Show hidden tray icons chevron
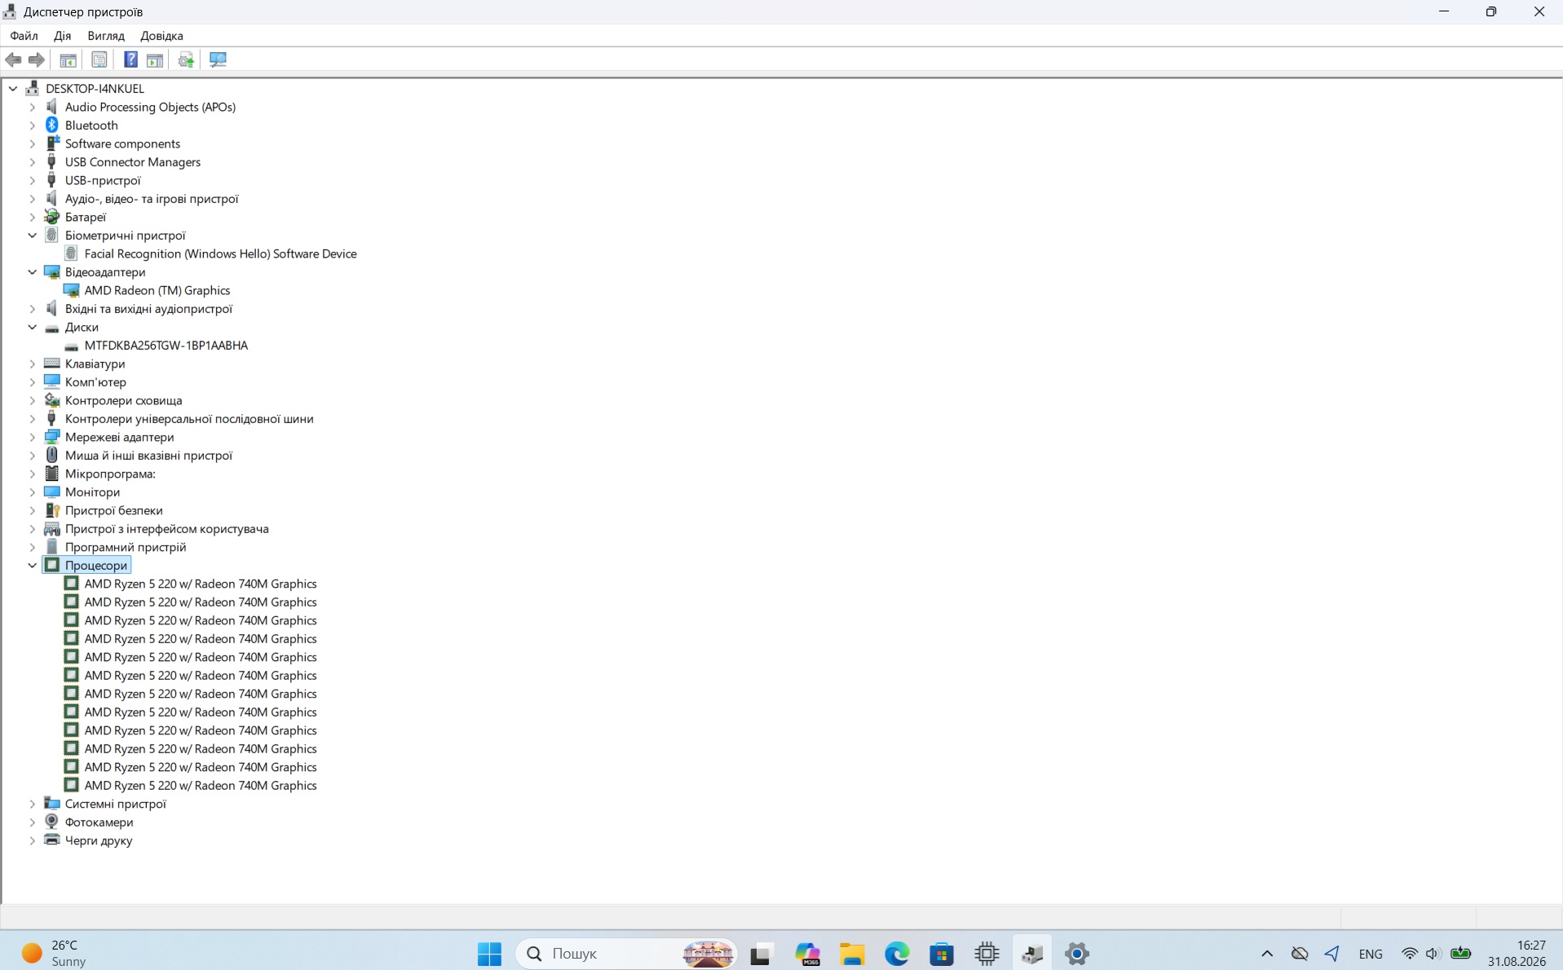The width and height of the screenshot is (1563, 970). [1266, 953]
